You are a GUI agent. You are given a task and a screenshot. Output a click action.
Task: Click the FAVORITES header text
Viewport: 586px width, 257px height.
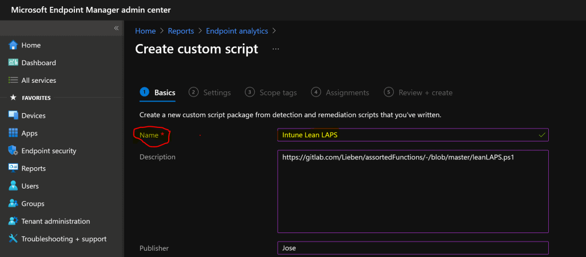pos(36,98)
